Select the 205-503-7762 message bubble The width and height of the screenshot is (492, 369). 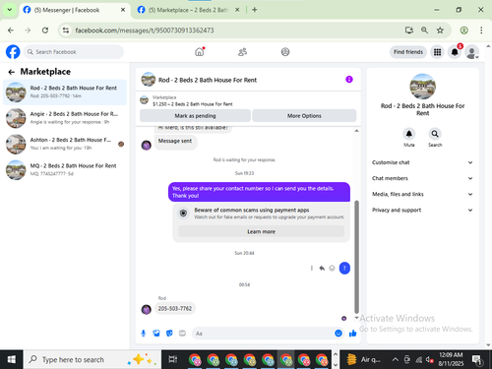click(x=175, y=309)
